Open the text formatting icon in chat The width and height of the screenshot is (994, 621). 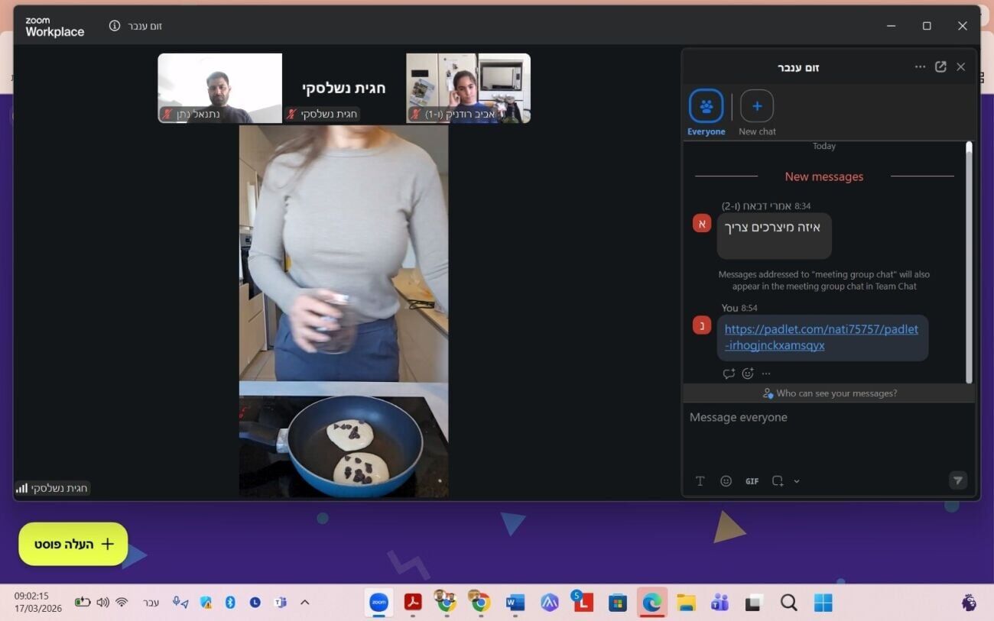[700, 481]
